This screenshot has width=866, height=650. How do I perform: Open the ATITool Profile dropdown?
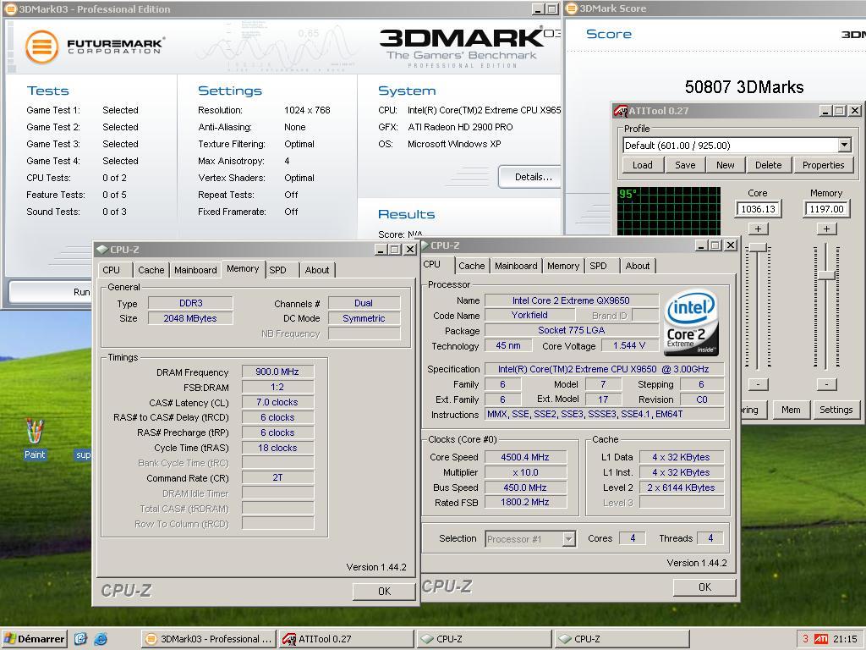[845, 146]
